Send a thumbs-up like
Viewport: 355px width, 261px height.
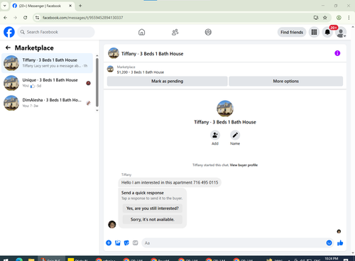[340, 243]
